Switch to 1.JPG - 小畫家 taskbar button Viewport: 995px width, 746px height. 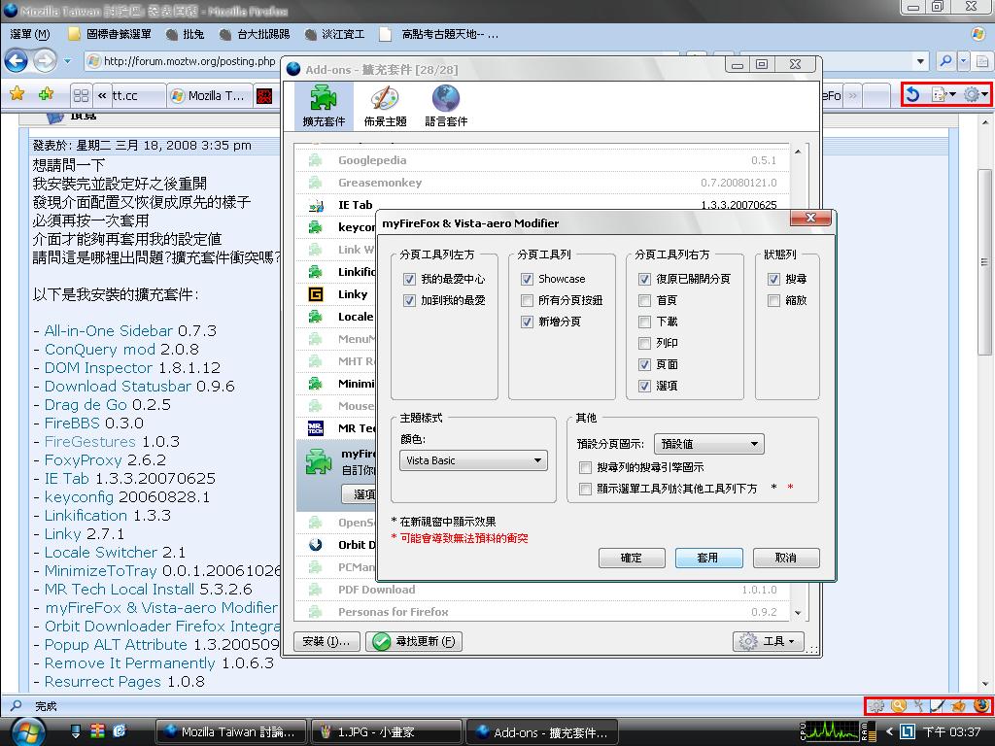click(x=386, y=732)
